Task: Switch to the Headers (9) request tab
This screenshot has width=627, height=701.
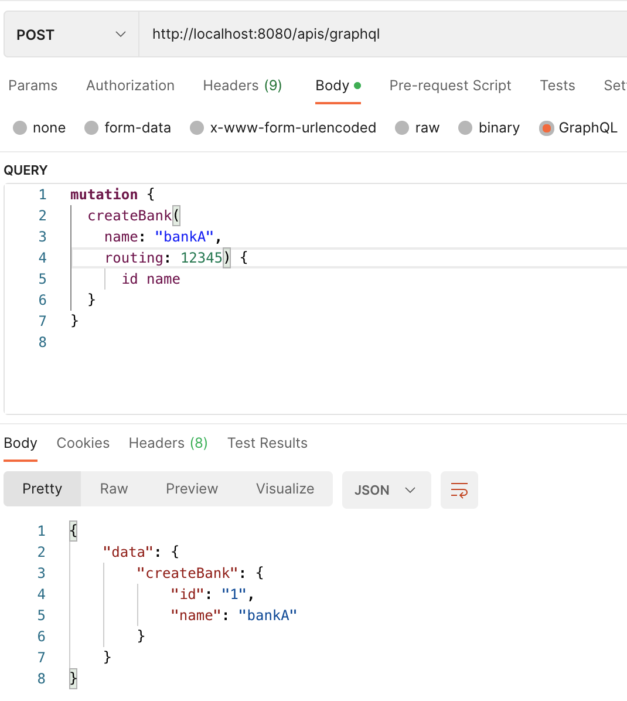Action: click(242, 86)
